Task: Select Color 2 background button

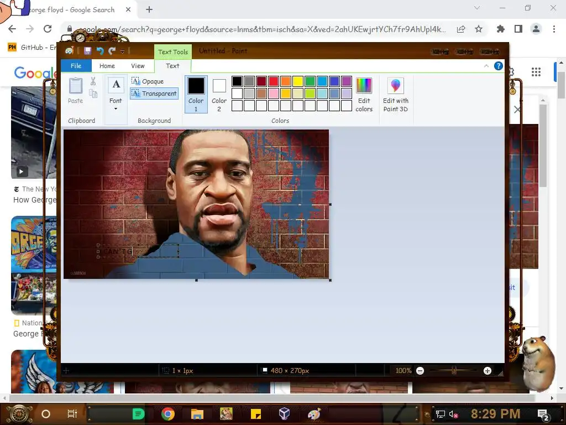Action: point(219,94)
